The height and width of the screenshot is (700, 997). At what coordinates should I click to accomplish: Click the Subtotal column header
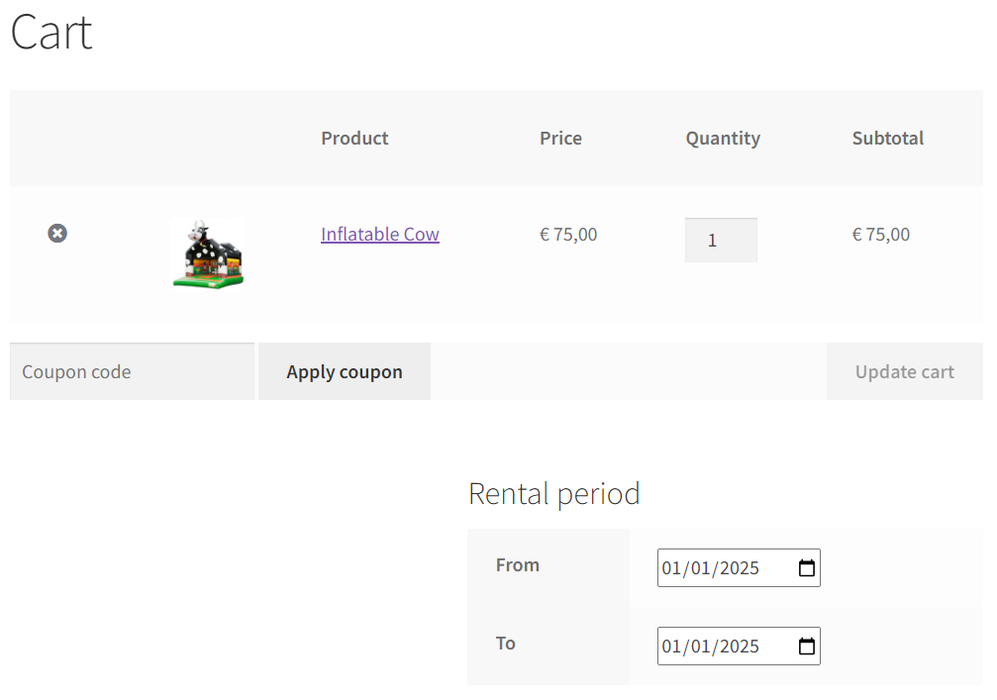(x=887, y=139)
